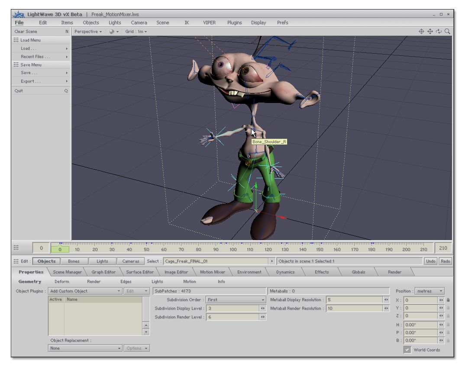Select the Lights edit mode button

point(102,261)
